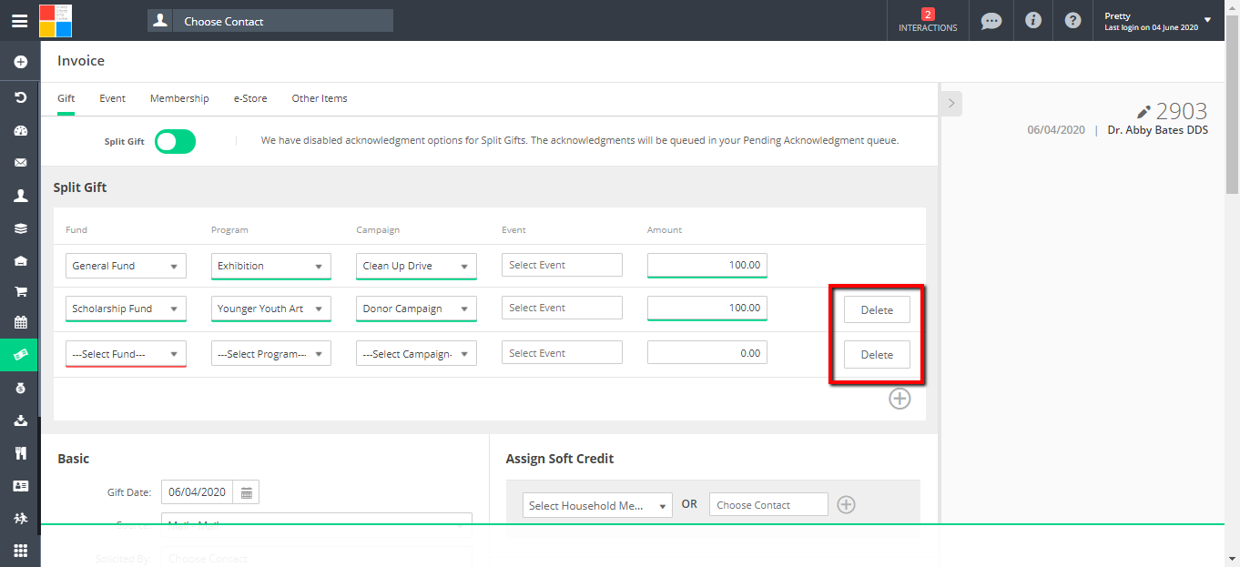Open the Exhibition program dropdown

(271, 266)
